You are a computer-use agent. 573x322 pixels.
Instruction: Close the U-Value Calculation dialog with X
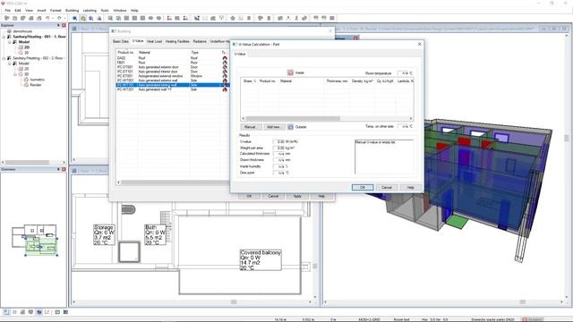point(419,44)
